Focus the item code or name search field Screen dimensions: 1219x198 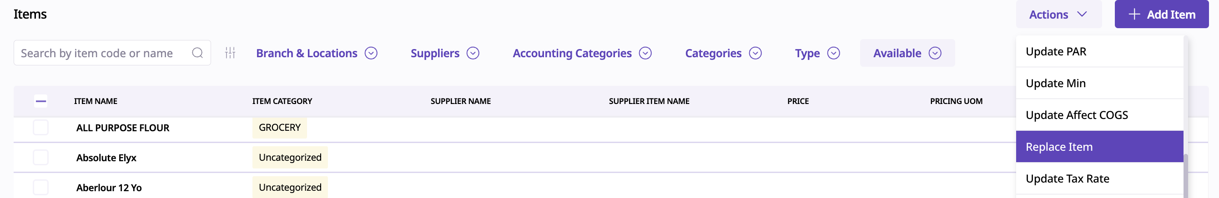click(102, 53)
